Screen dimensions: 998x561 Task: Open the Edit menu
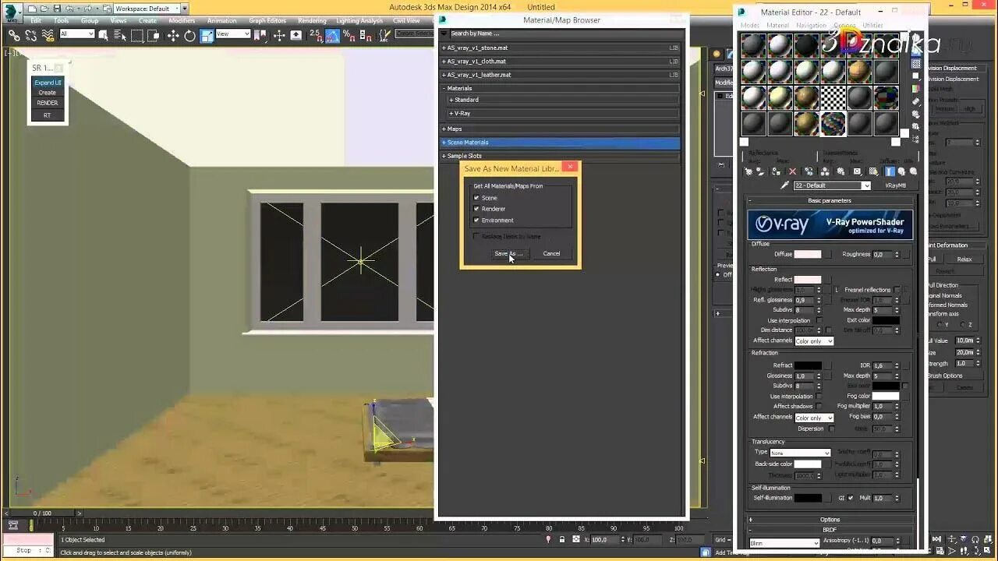(x=36, y=21)
